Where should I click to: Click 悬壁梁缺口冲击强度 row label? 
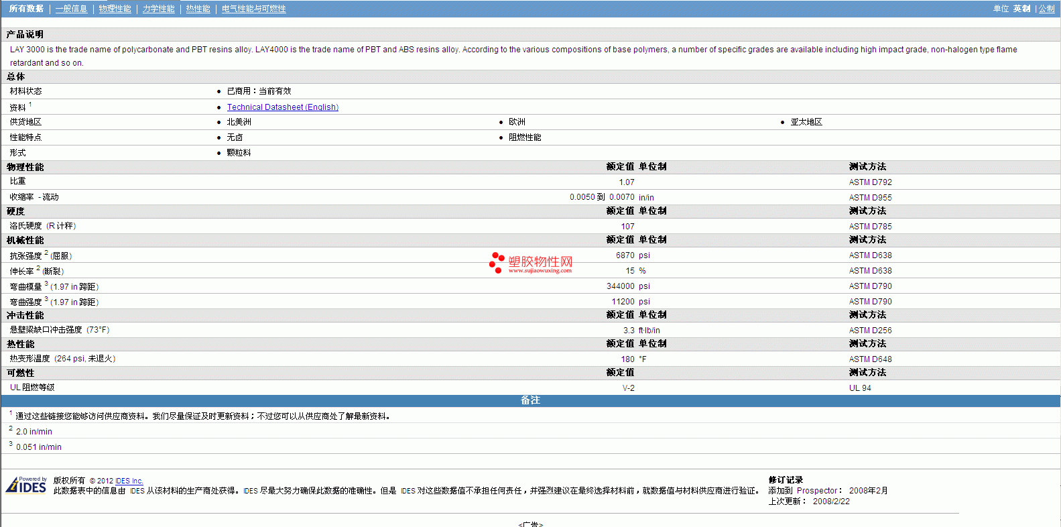[60, 330]
